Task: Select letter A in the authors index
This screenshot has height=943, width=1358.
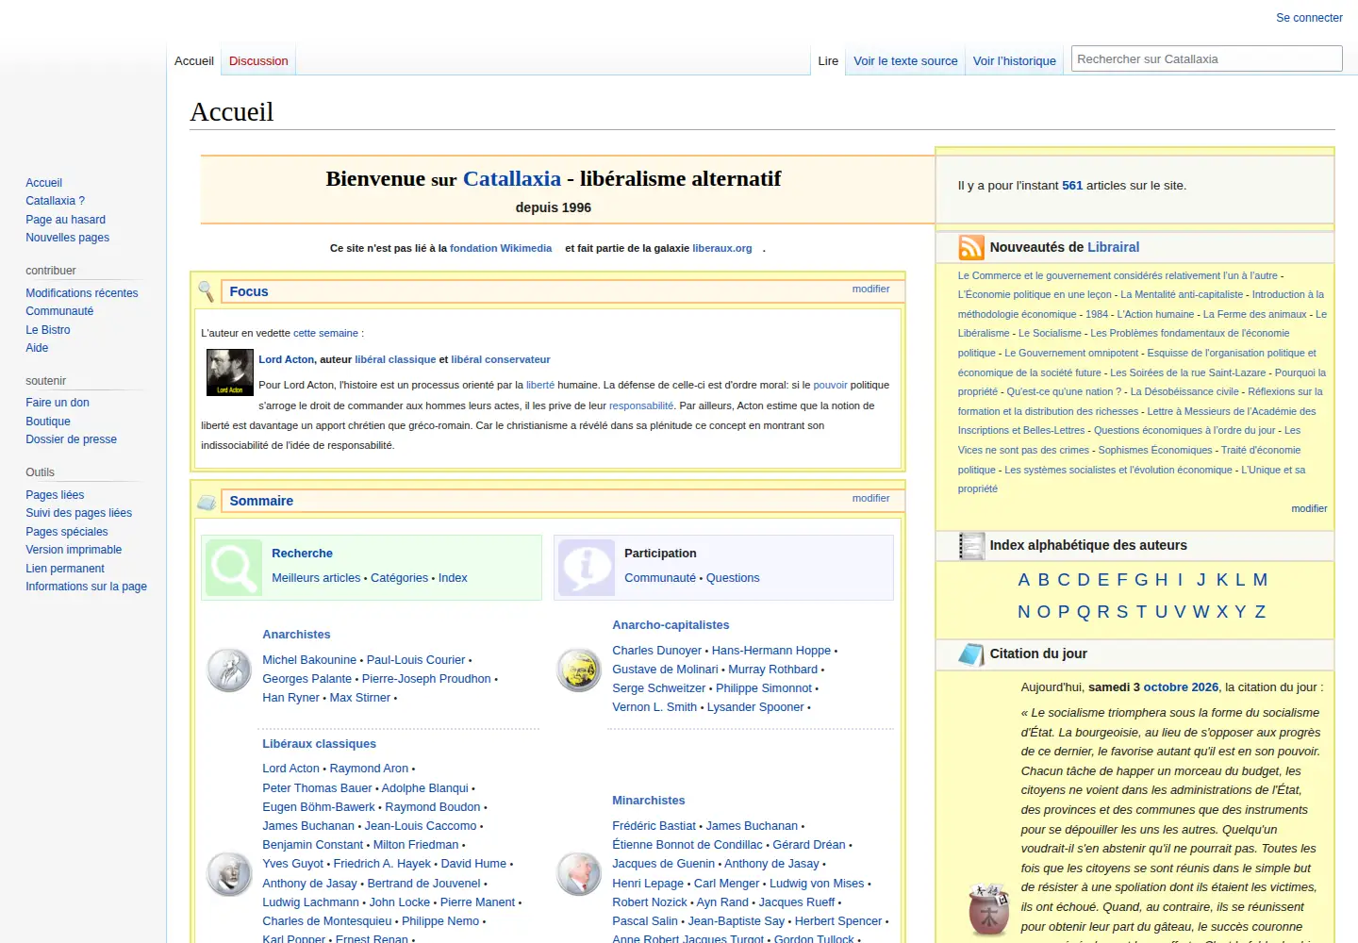Action: click(1024, 580)
